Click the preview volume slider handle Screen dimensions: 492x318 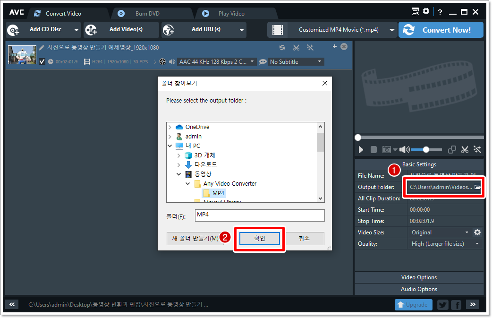pyautogui.click(x=426, y=150)
